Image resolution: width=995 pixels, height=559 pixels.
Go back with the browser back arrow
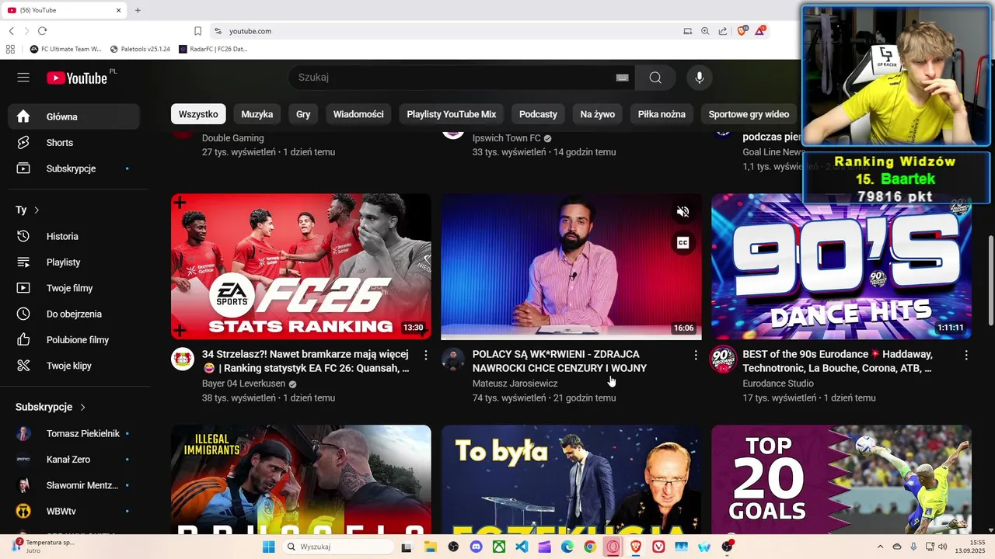coord(11,31)
